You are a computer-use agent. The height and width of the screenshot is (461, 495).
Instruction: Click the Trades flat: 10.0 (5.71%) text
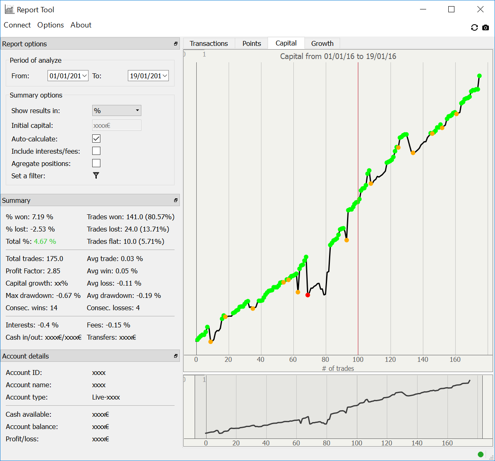125,241
